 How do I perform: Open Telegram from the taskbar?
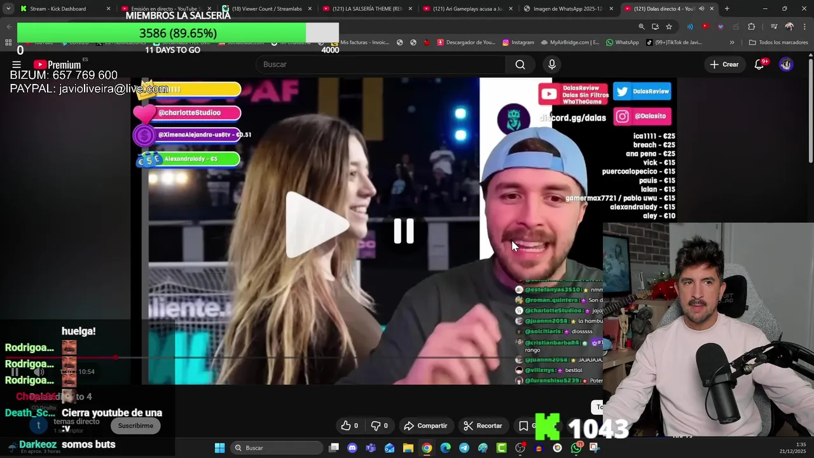[464, 448]
